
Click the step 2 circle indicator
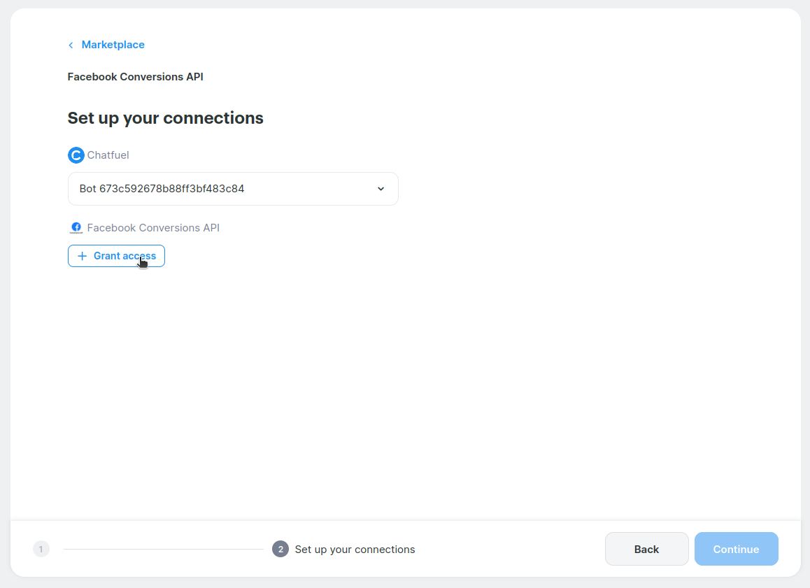click(280, 550)
